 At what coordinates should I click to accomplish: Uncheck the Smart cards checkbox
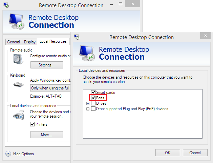(x=93, y=93)
